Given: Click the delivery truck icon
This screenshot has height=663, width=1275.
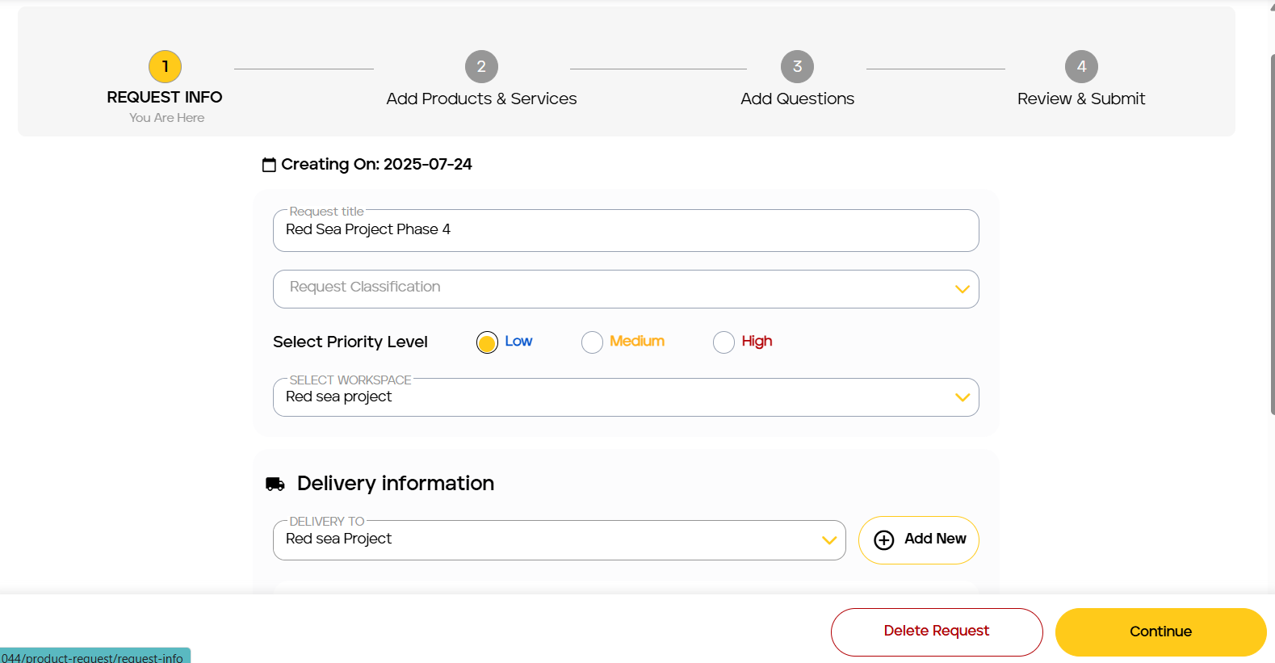Looking at the screenshot, I should 275,484.
